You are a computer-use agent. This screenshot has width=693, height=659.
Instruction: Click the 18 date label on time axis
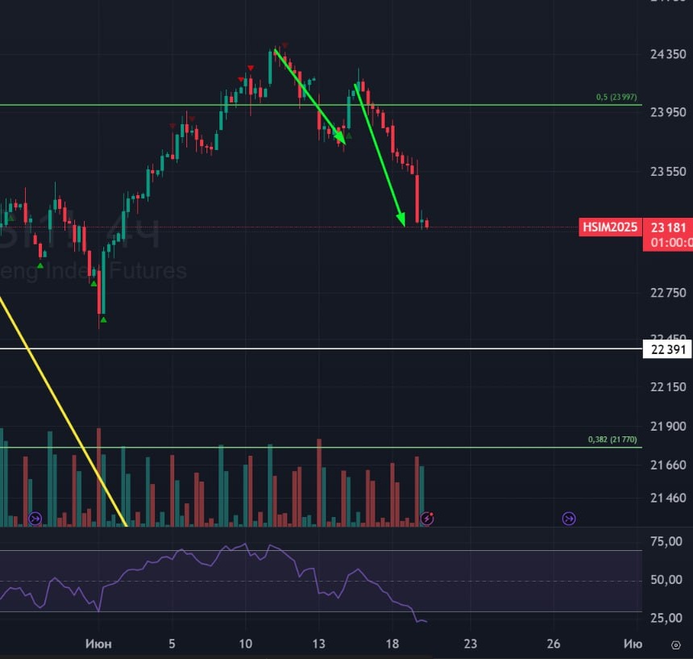[x=392, y=644]
